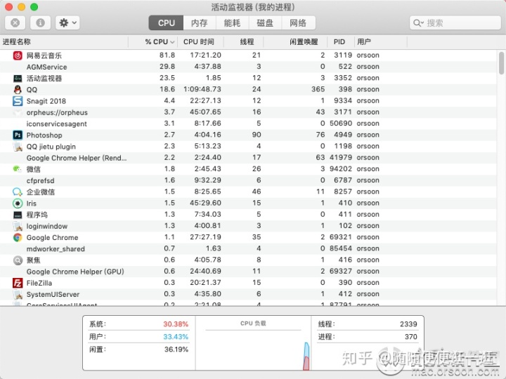Image resolution: width=506 pixels, height=379 pixels.
Task: Click the 搜索 search field
Action: tap(455, 23)
